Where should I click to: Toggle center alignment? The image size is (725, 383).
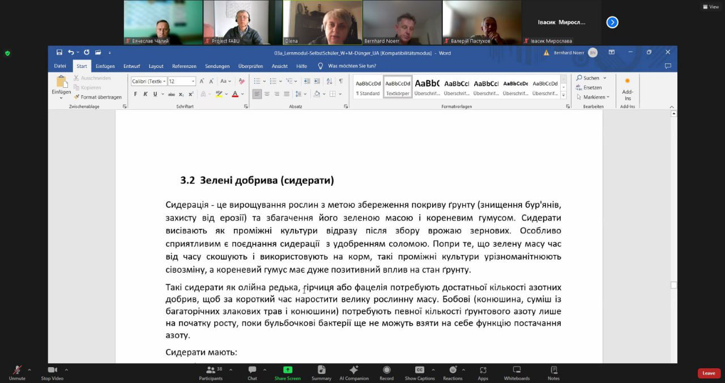tap(267, 94)
